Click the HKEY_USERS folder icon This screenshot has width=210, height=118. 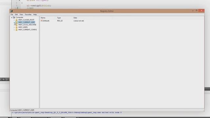point(17,27)
